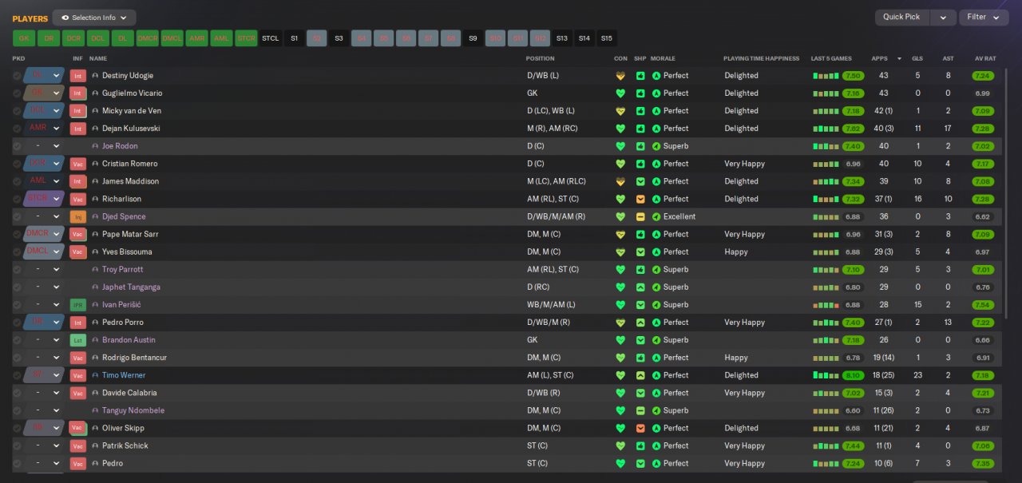Image resolution: width=1022 pixels, height=483 pixels.
Task: Click match sharpness icon for Timo Werner
Action: [x=640, y=375]
